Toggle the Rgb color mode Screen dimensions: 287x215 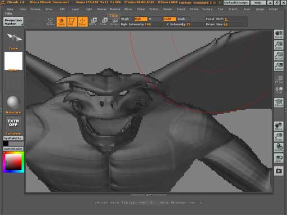tap(141, 19)
